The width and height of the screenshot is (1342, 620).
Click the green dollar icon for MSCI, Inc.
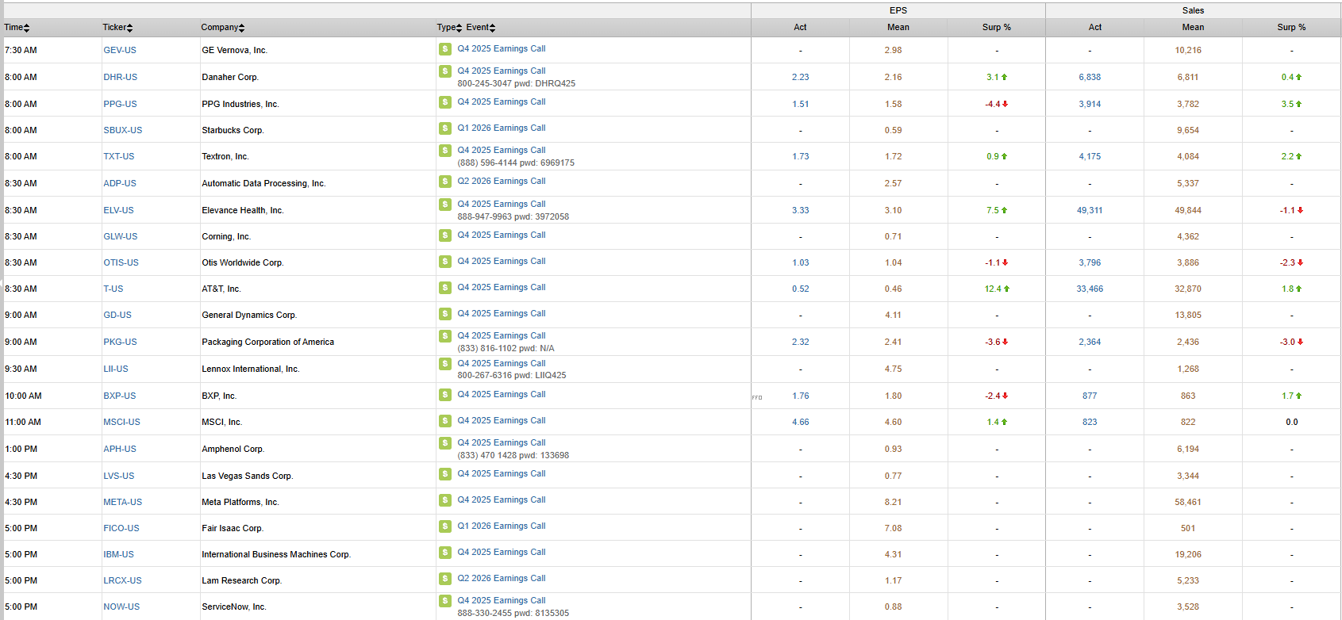coord(445,421)
